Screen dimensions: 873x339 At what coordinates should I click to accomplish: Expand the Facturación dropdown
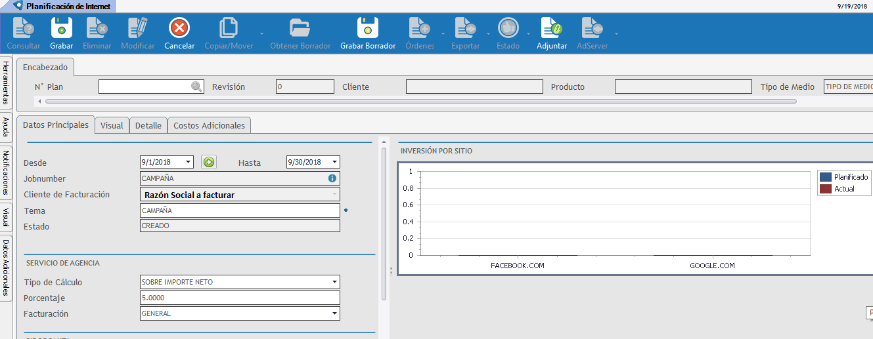point(334,314)
